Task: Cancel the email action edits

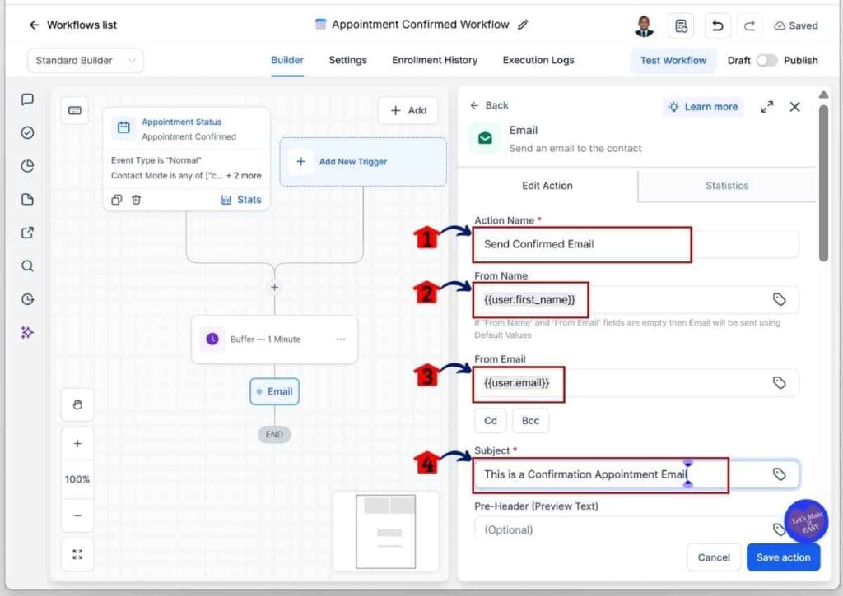Action: coord(714,558)
